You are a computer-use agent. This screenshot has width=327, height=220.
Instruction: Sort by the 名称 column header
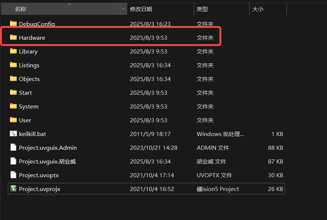61,9
